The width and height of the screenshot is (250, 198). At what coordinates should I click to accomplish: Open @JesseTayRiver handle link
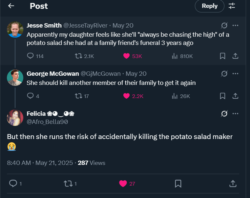[85, 26]
